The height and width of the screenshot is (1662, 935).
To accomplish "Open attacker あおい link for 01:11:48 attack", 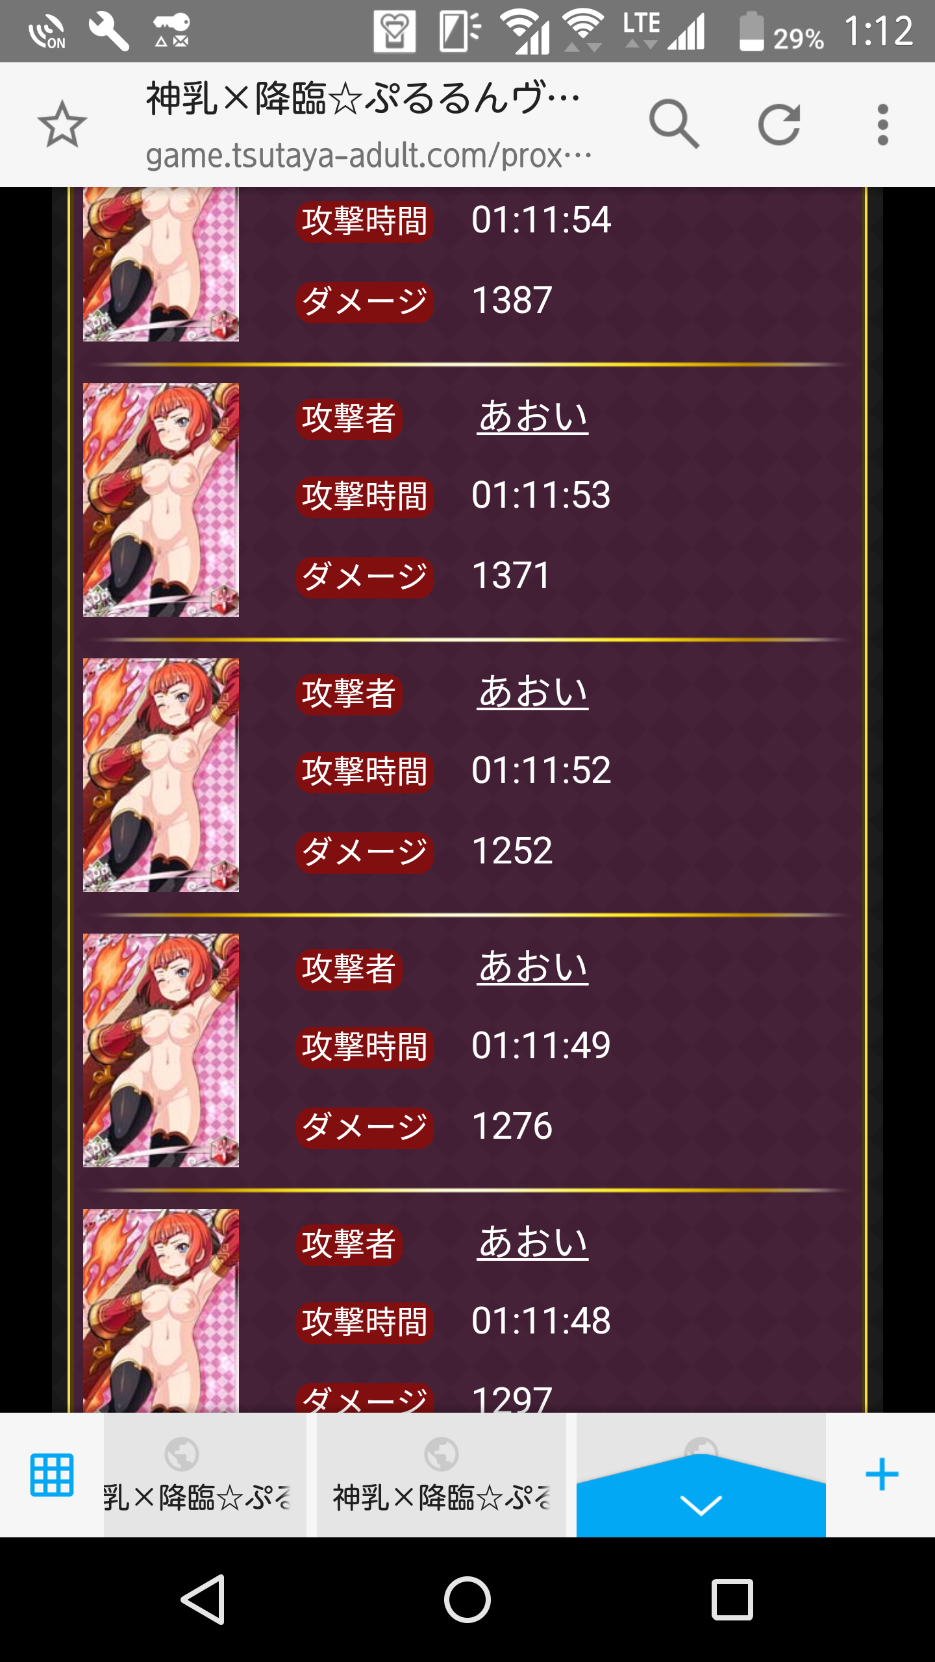I will [532, 1243].
